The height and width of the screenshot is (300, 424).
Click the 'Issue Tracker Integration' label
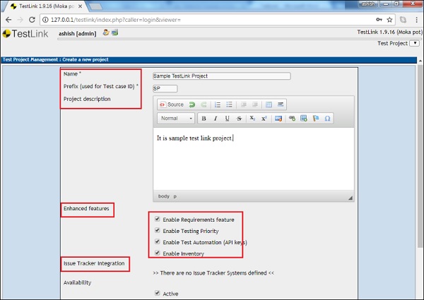[x=94, y=263]
